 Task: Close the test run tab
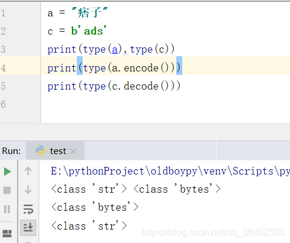click(73, 151)
